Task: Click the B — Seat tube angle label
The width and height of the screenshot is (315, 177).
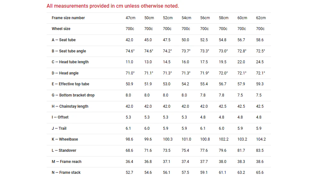Action: click(69, 51)
